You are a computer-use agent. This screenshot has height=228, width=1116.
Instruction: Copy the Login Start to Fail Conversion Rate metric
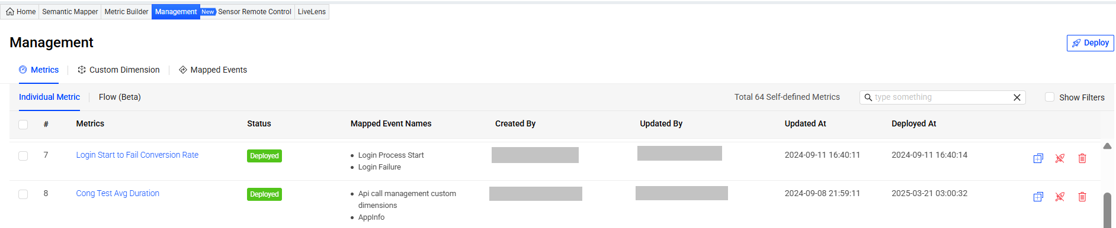pyautogui.click(x=1038, y=158)
